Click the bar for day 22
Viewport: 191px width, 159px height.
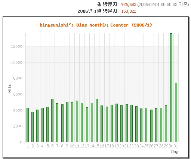pyautogui.click(x=132, y=123)
